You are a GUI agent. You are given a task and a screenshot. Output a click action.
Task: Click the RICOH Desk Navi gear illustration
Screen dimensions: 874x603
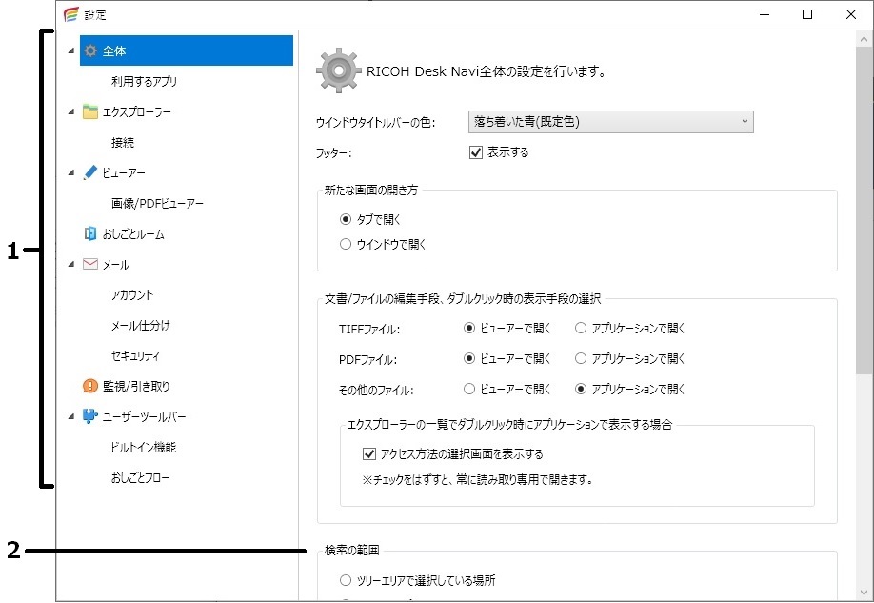[x=336, y=70]
